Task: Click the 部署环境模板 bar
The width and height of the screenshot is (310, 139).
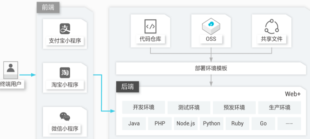Action: point(211,68)
